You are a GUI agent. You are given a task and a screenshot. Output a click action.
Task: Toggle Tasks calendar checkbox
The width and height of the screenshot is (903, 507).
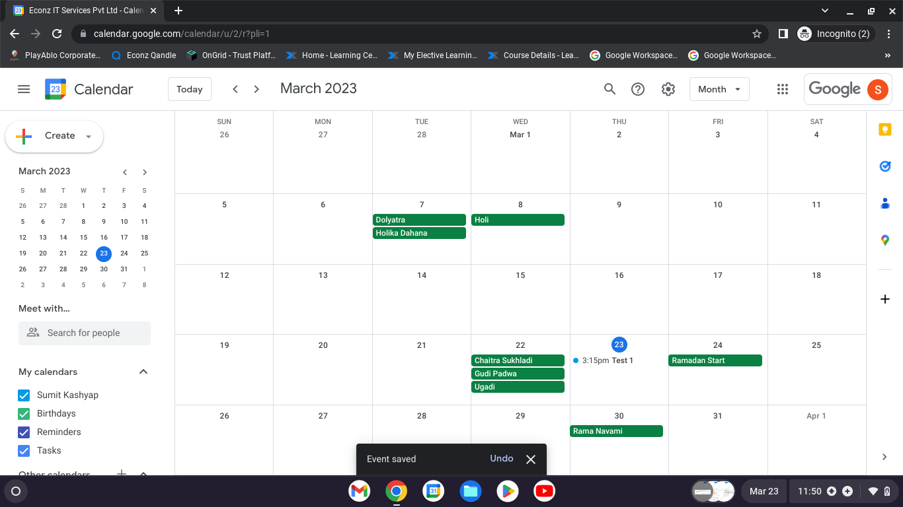tap(24, 451)
